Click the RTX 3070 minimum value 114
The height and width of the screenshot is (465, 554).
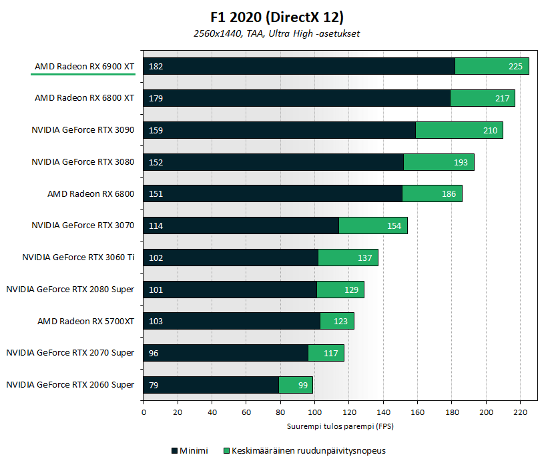click(x=156, y=226)
